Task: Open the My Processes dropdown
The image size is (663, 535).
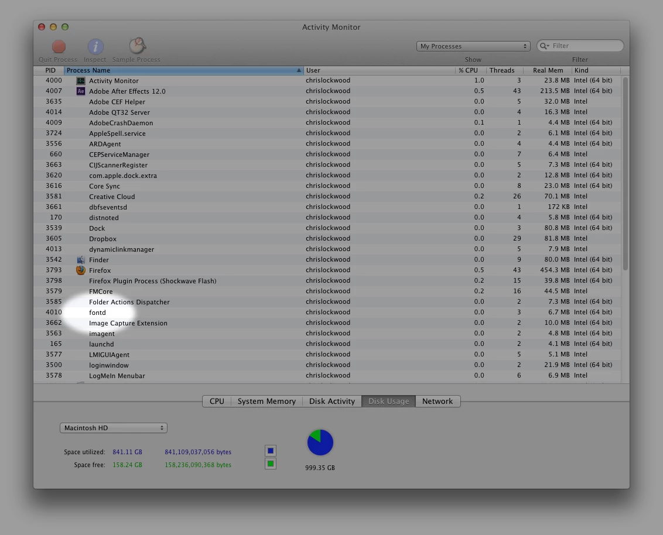Action: (x=473, y=46)
